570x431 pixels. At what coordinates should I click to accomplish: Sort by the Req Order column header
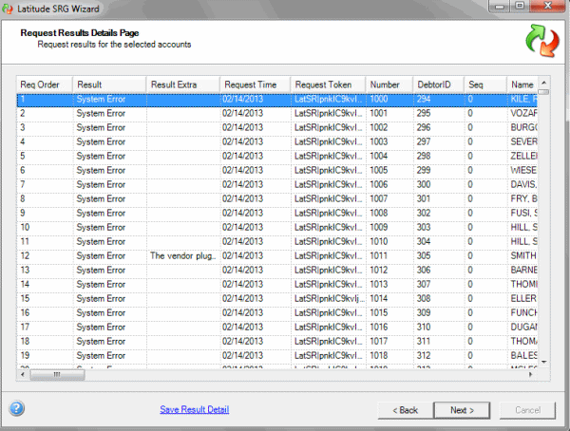click(x=45, y=84)
